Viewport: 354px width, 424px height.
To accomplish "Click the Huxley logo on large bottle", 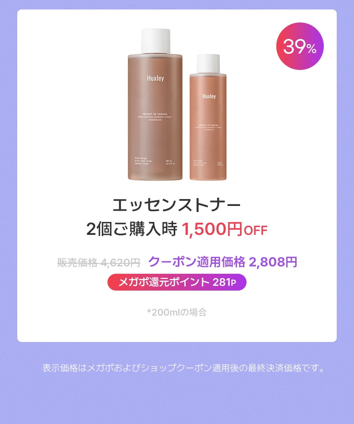I will [155, 79].
